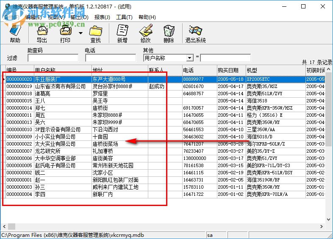Click the 删除 recycle bin icon

pos(169,31)
